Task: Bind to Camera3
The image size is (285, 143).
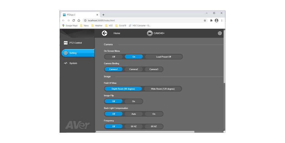Action: (154, 69)
